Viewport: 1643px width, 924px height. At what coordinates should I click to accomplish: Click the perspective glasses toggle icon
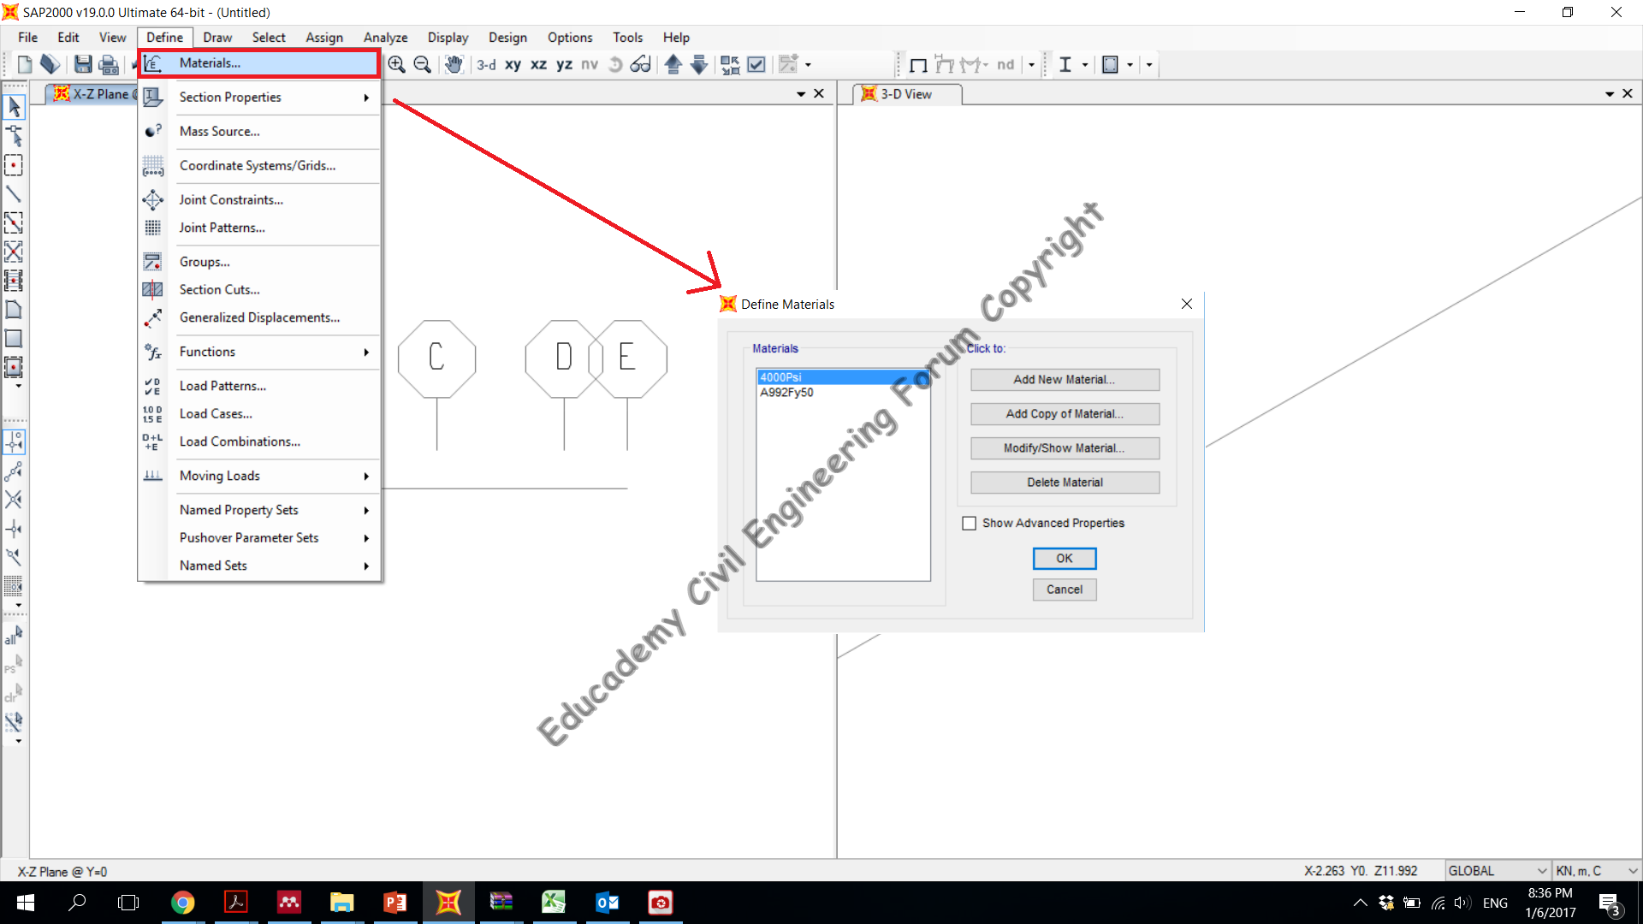pyautogui.click(x=640, y=64)
